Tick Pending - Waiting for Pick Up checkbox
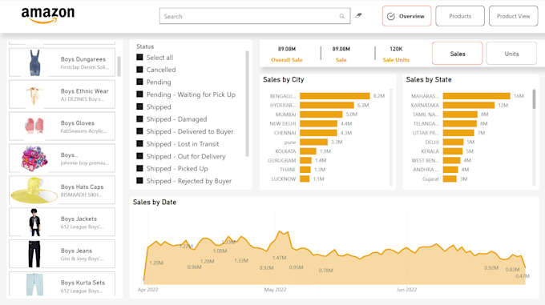Screen dimensions: 545x305 (139, 94)
